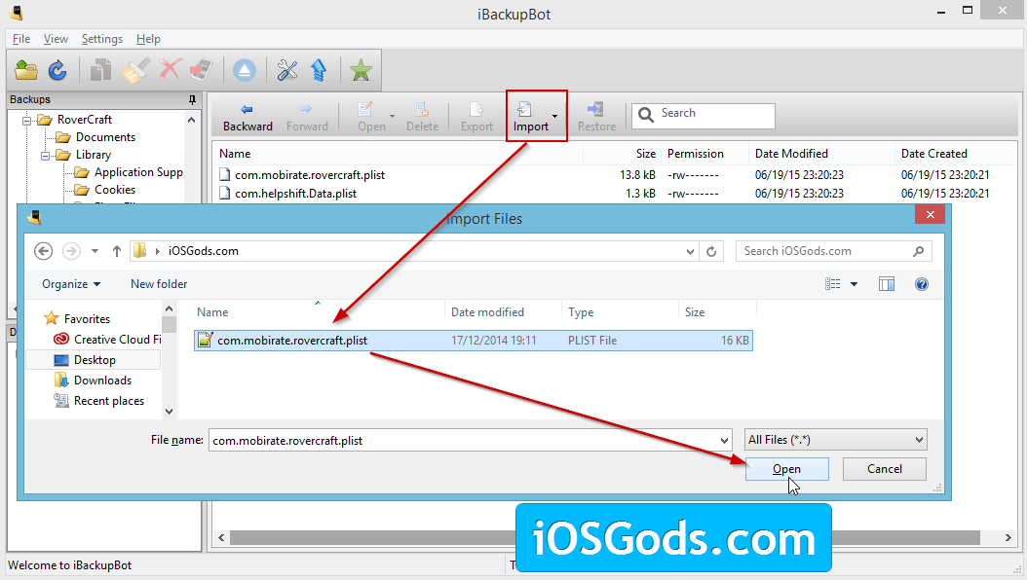Viewport: 1027px width, 580px height.
Task: Open the Settings menu
Action: 101,39
